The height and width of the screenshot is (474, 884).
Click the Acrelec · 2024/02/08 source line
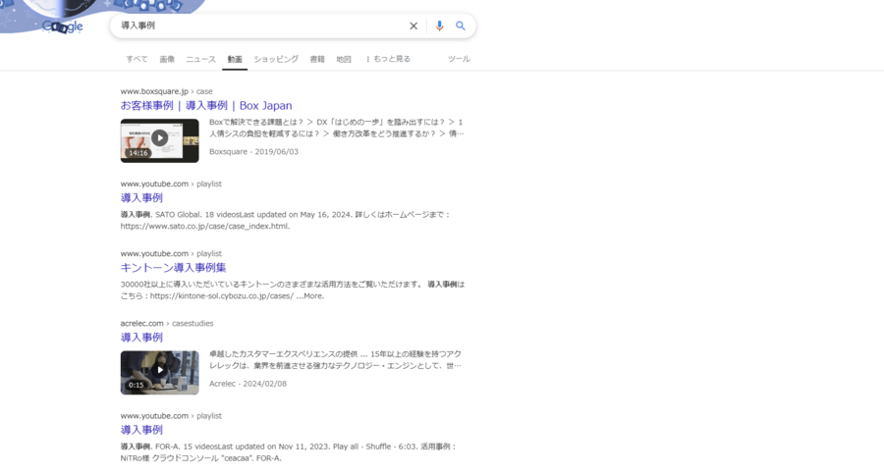click(x=249, y=384)
